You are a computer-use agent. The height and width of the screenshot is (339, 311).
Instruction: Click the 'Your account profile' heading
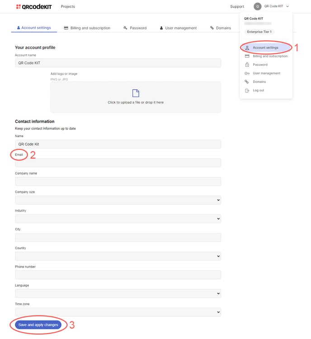coord(35,47)
